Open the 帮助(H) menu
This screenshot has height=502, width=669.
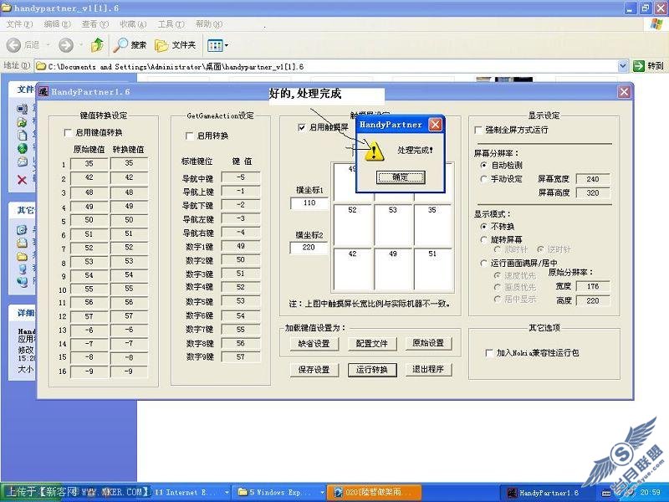click(209, 24)
